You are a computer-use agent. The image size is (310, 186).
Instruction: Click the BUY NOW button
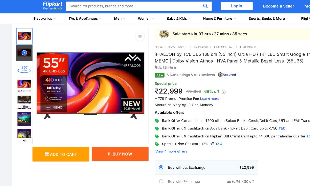pos(120,154)
